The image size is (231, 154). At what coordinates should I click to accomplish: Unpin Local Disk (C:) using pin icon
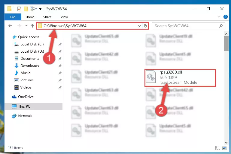tap(60, 44)
